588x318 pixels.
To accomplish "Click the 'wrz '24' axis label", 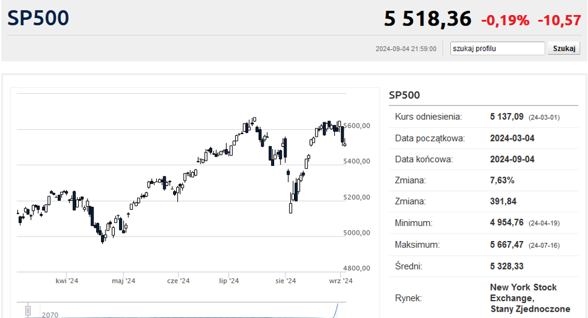I will (341, 281).
